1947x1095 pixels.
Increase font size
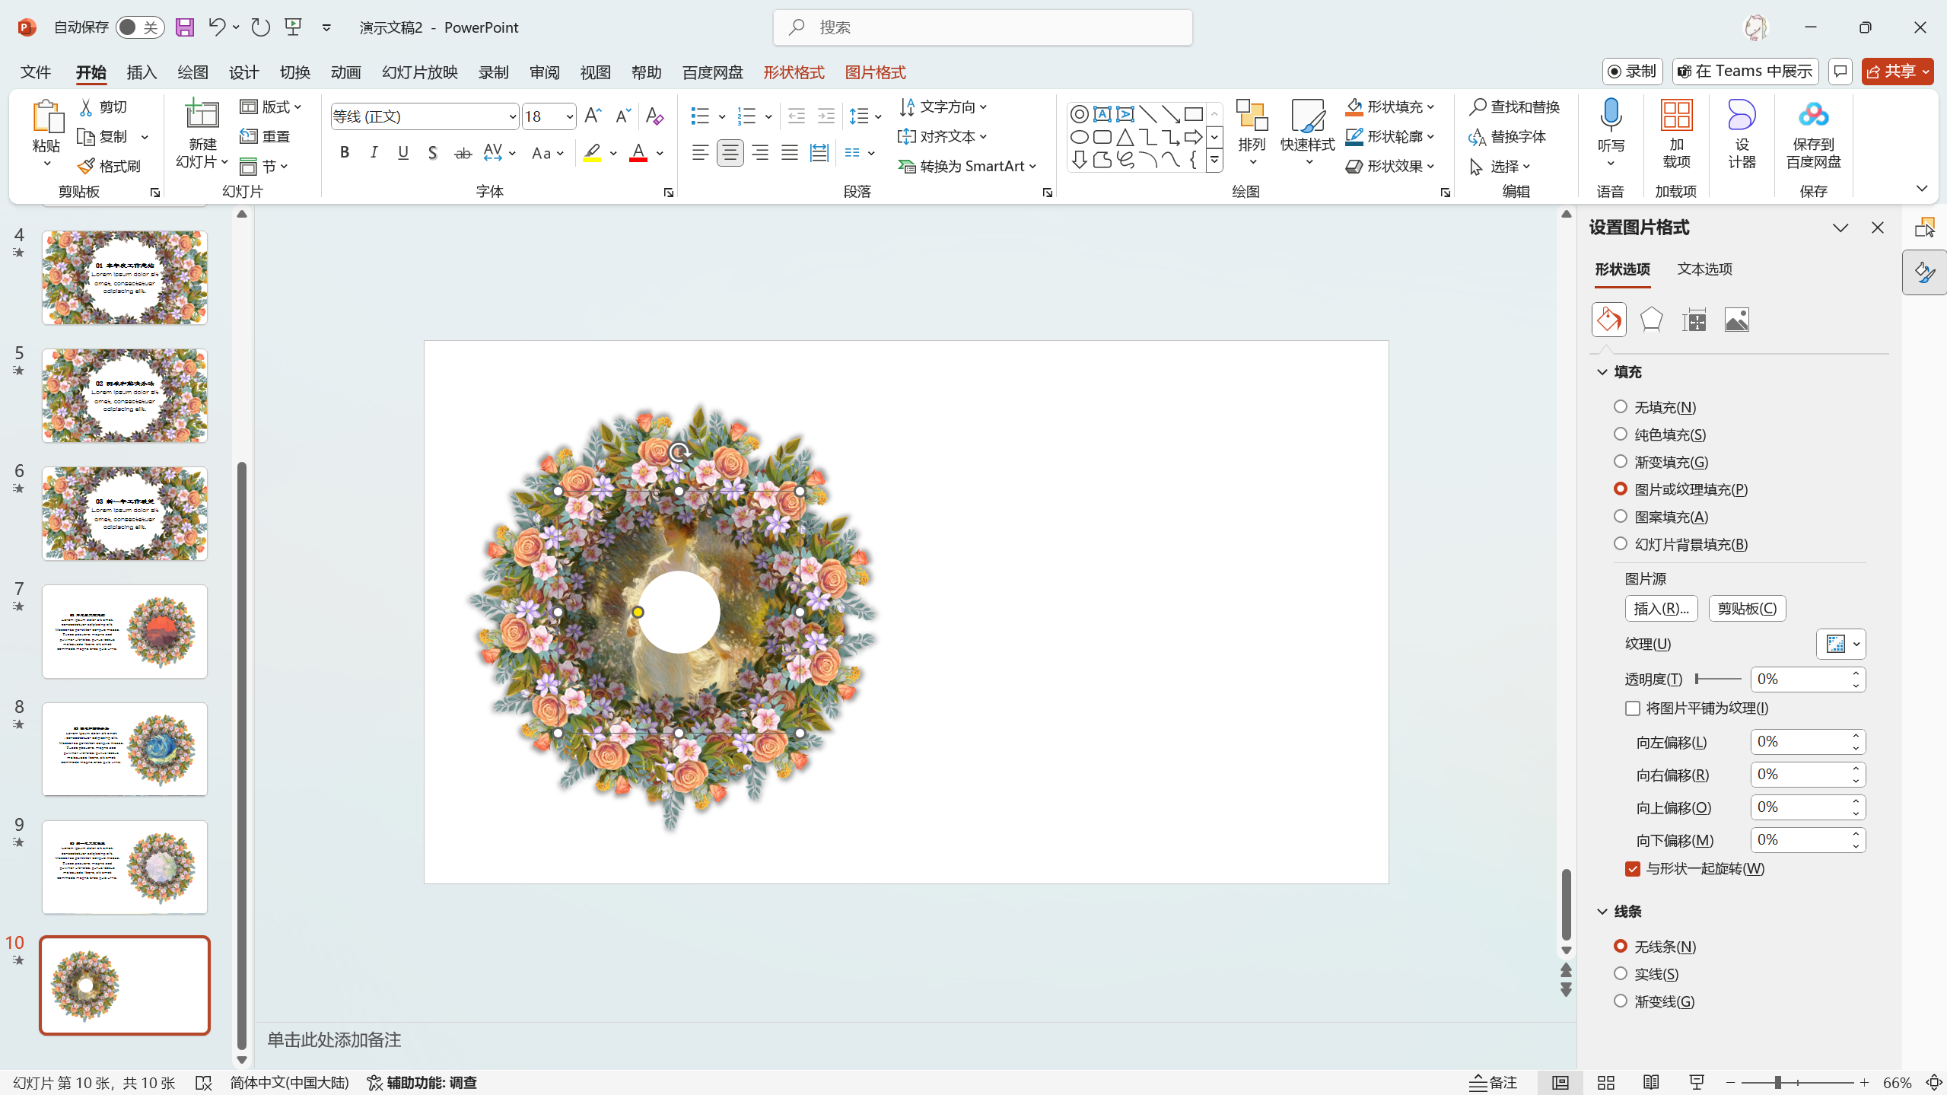click(593, 116)
